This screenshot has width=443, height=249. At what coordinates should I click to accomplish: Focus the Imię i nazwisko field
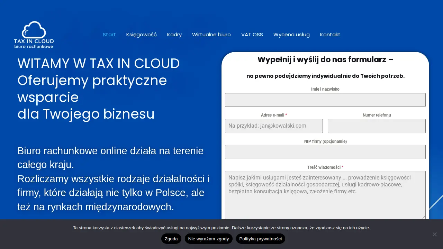[x=325, y=100]
